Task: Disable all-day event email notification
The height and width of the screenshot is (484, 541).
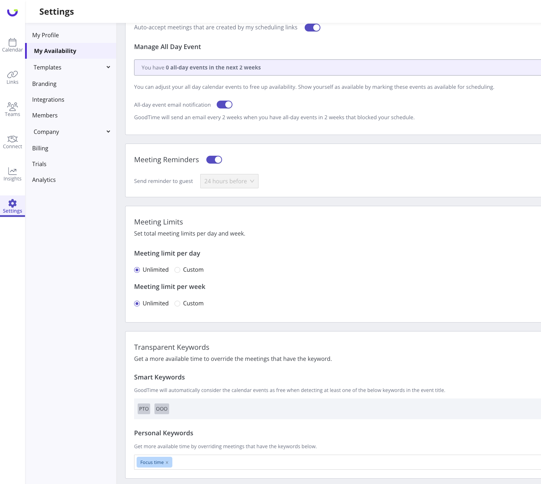Action: point(225,105)
